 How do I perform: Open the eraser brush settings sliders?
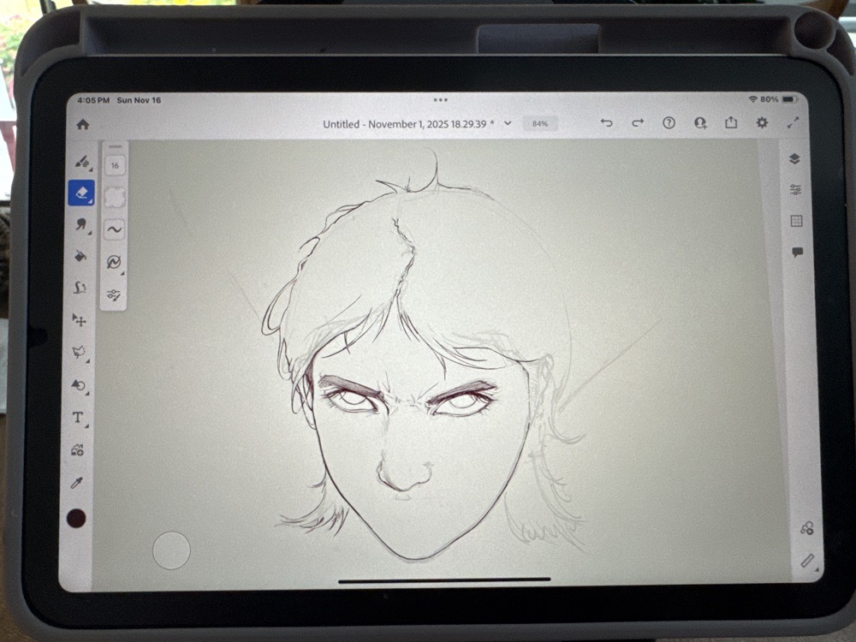point(114,294)
